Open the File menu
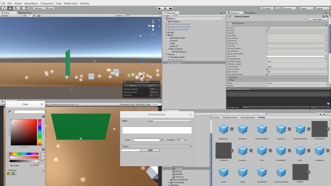Screen dimensions: 331x186 (x=3, y=4)
